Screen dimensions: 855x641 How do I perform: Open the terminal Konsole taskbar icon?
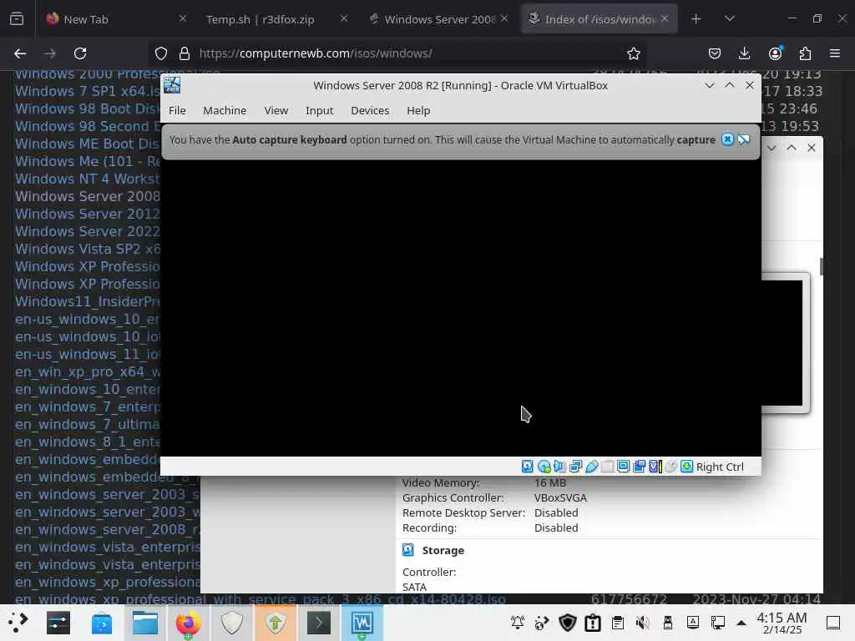[x=318, y=623]
